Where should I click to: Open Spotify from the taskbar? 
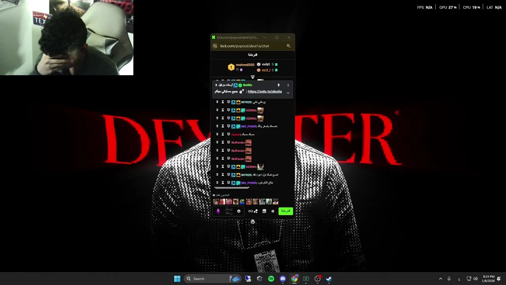coord(271,279)
